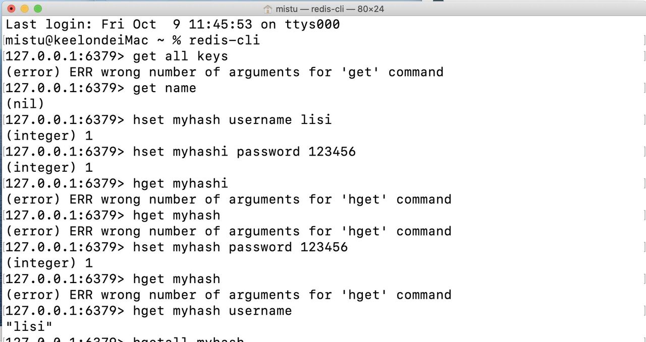Click the "lisi" result output

coord(29,326)
